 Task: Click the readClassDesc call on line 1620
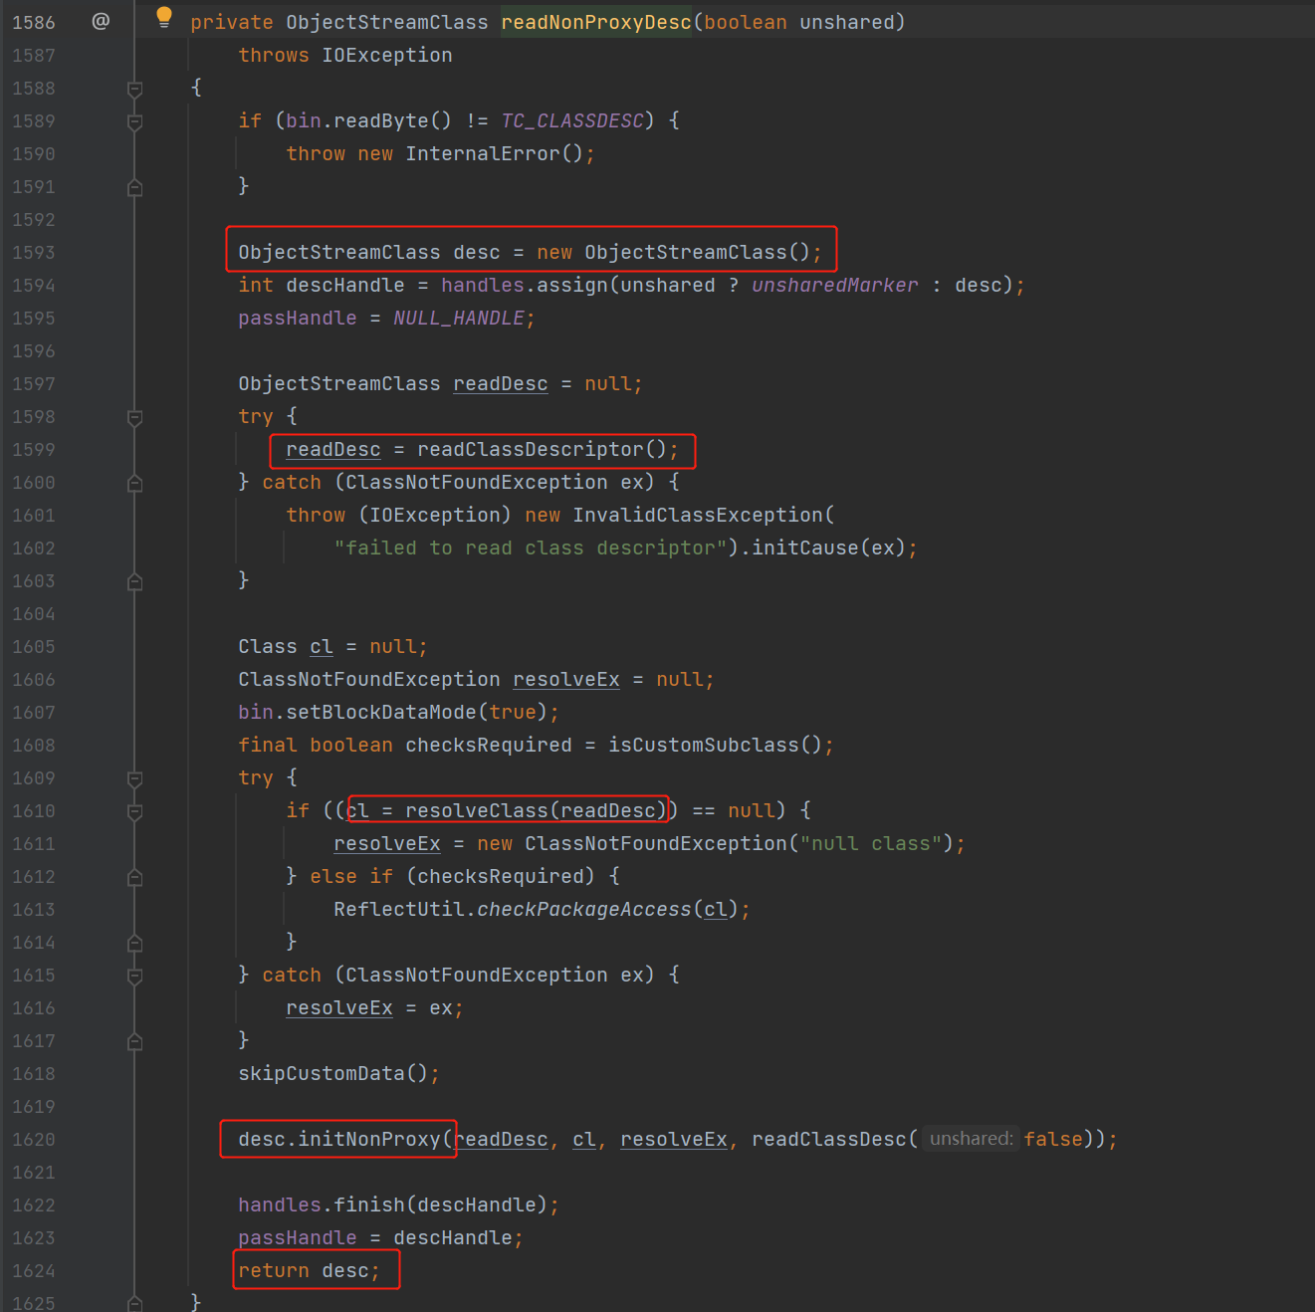pos(829,1139)
